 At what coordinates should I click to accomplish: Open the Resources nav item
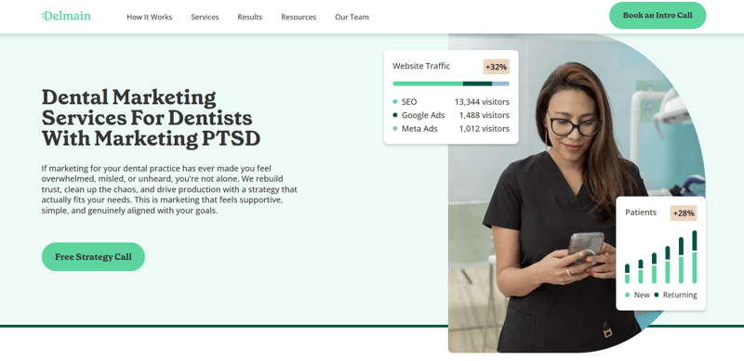299,17
